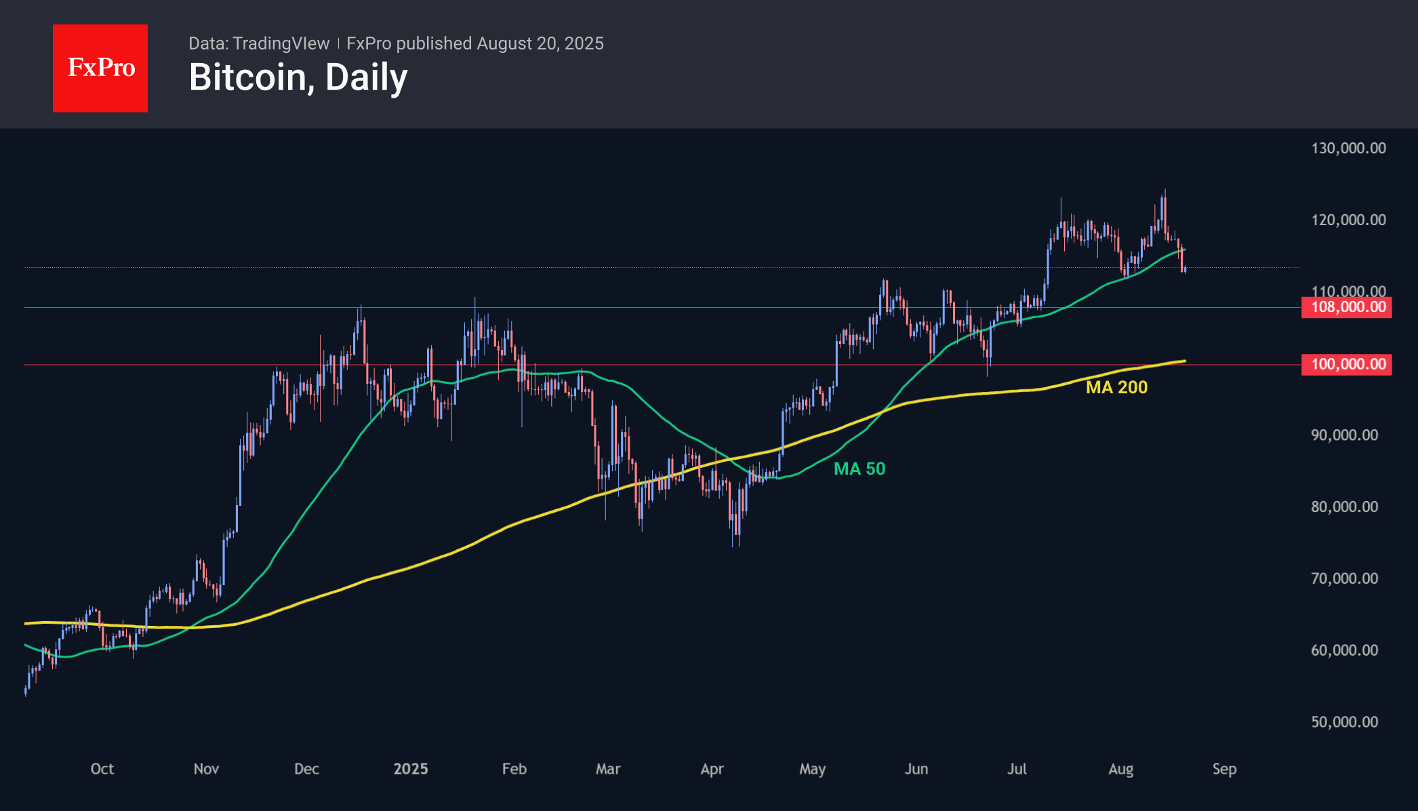Click the red 100,000.00 price tag
Image resolution: width=1418 pixels, height=811 pixels.
1348,364
